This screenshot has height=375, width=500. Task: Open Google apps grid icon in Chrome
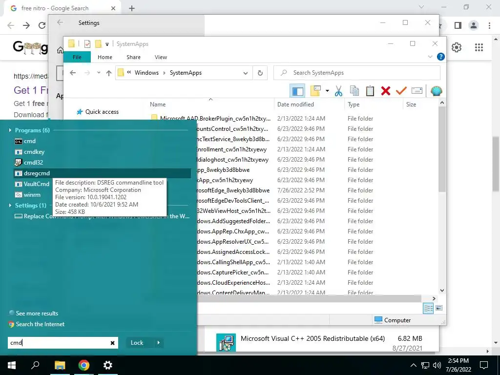tap(479, 47)
